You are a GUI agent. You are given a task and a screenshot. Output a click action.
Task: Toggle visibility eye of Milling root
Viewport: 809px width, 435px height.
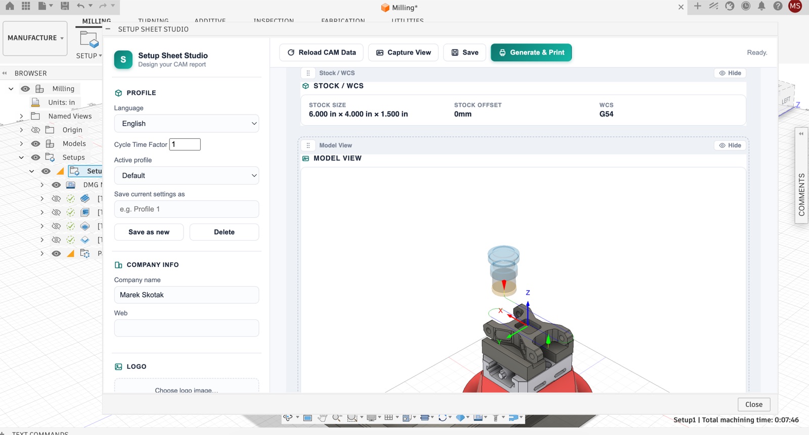pyautogui.click(x=25, y=89)
